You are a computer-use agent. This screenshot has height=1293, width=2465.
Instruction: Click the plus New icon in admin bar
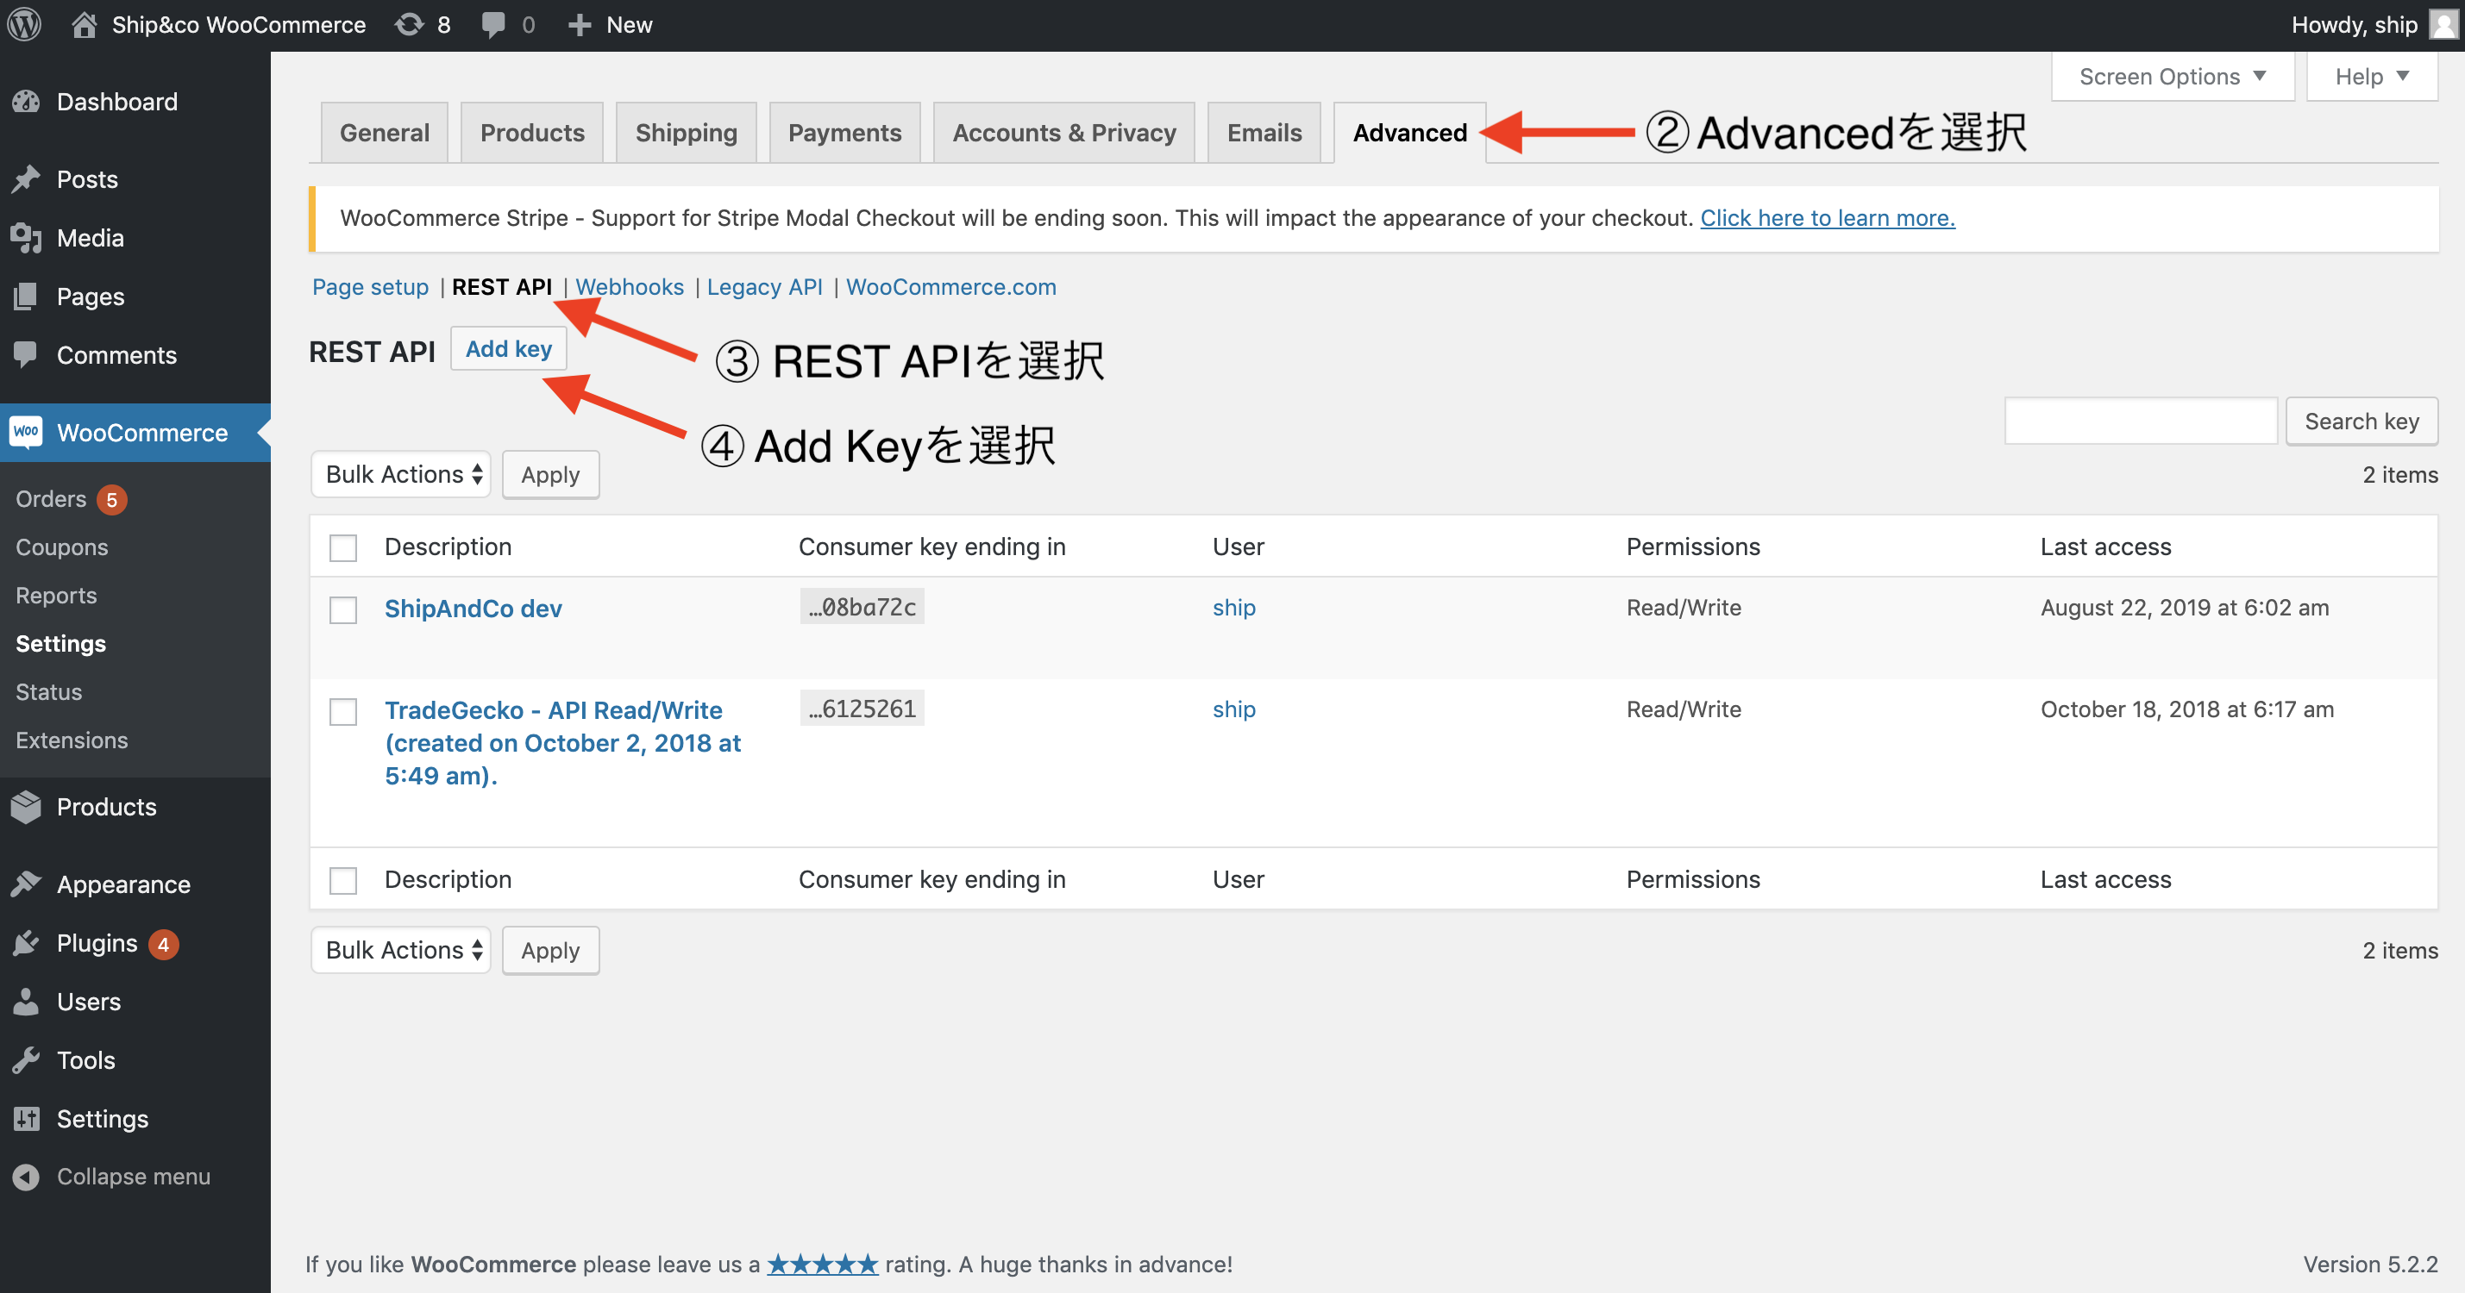point(580,25)
